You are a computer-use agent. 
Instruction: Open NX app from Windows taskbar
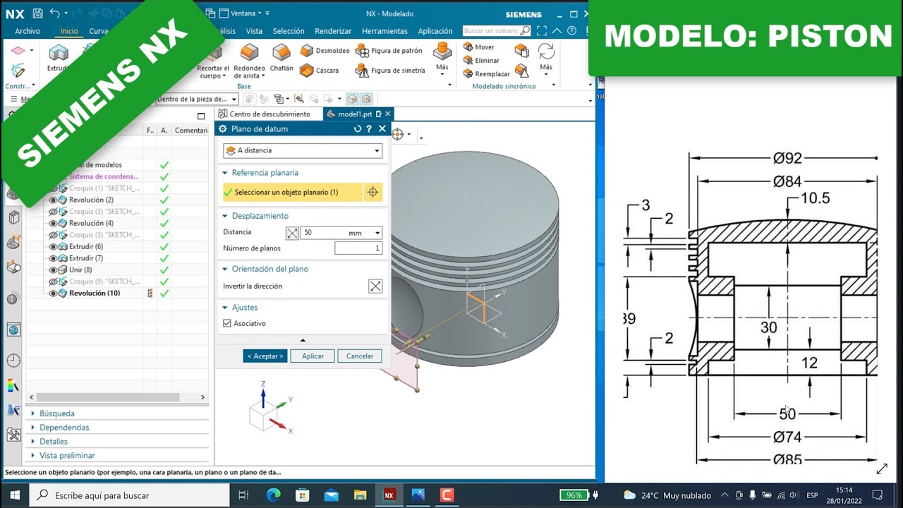coord(389,495)
